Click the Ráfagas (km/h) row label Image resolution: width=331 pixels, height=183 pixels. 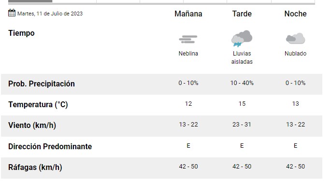pos(35,167)
